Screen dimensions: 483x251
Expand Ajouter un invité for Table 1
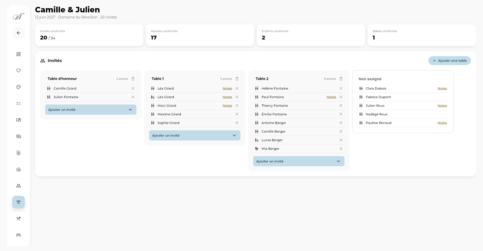(x=195, y=135)
